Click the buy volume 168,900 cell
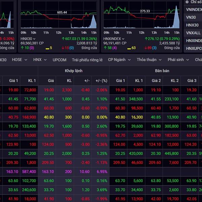Image resolution: width=202 pixels, height=202 pixels. tap(29, 117)
